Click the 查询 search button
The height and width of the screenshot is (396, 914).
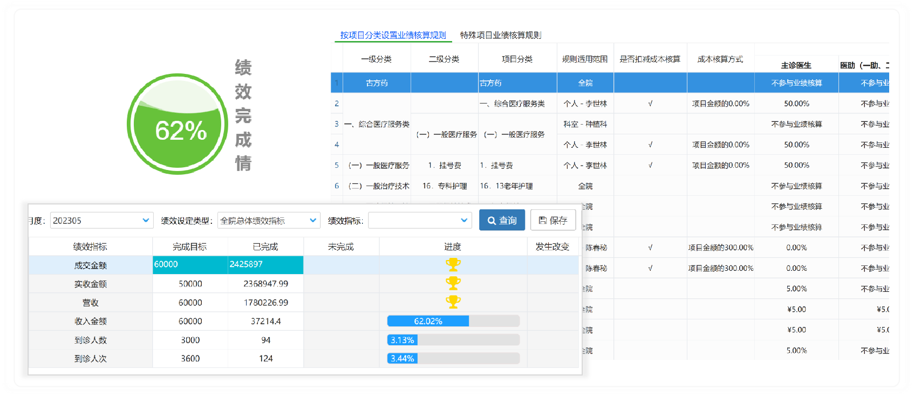[502, 220]
